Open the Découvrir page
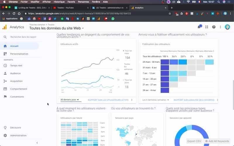This screenshot has height=146, width=234. click(x=16, y=128)
